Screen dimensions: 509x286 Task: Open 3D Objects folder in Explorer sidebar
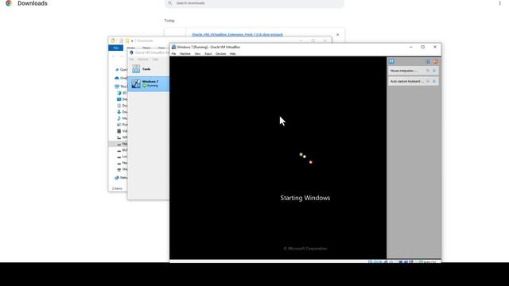[122, 93]
